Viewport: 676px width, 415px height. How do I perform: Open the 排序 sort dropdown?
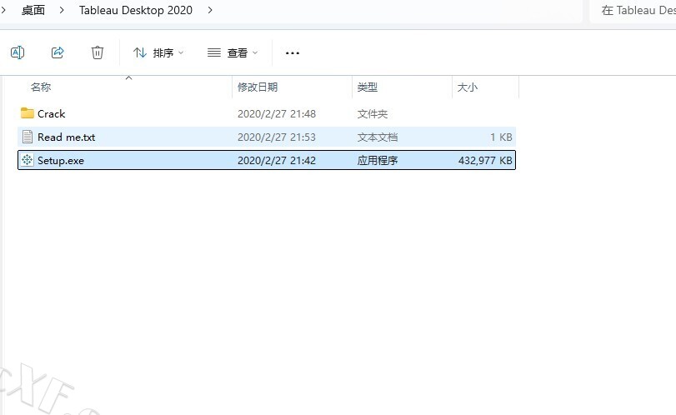[x=158, y=52]
